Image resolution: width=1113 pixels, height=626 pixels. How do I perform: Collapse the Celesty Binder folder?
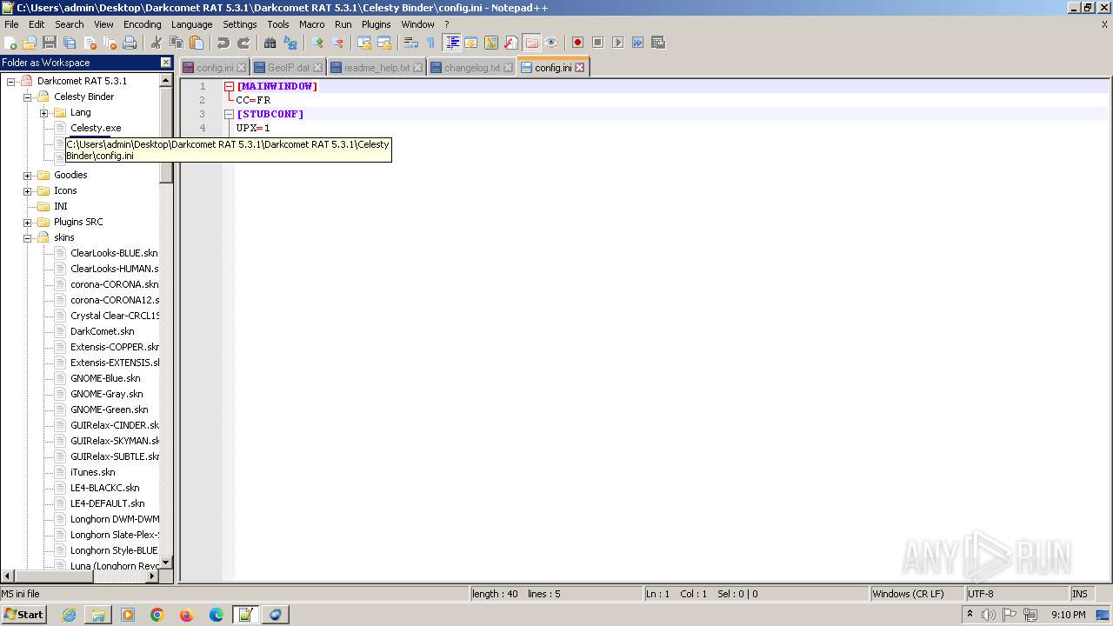(28, 97)
